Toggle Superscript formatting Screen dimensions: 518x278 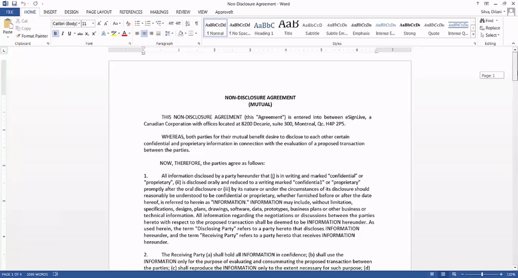(94, 33)
